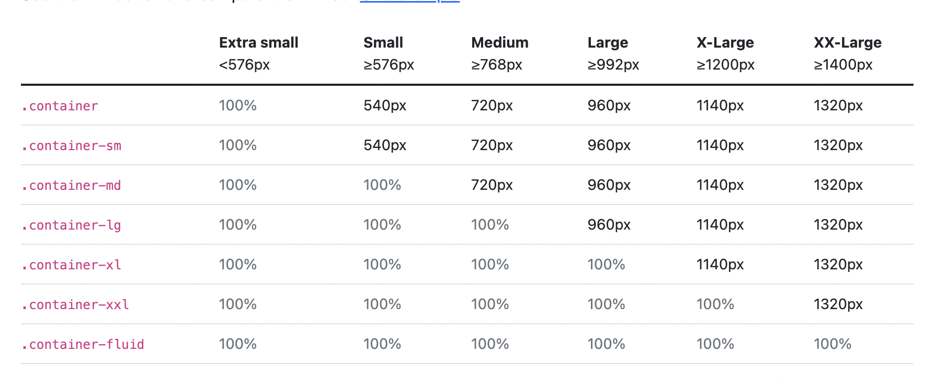The image size is (935, 386).
Task: Click the .container class name
Action: pyautogui.click(x=60, y=106)
